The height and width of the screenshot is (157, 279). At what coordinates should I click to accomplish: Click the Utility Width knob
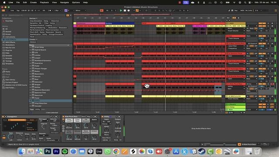click(x=106, y=130)
